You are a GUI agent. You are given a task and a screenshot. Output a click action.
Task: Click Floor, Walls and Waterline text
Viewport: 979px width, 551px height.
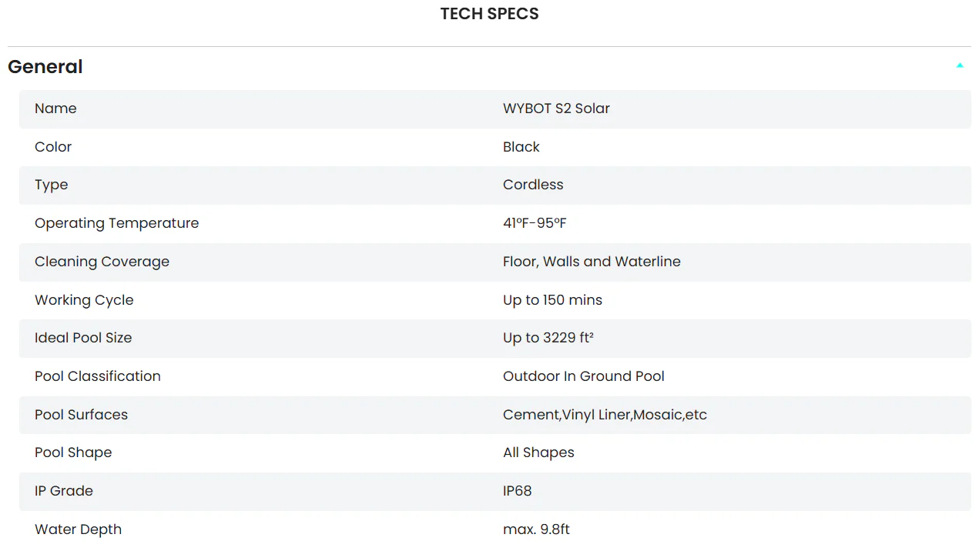(x=592, y=262)
